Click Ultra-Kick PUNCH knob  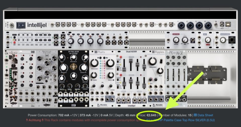pyautogui.click(x=74, y=75)
